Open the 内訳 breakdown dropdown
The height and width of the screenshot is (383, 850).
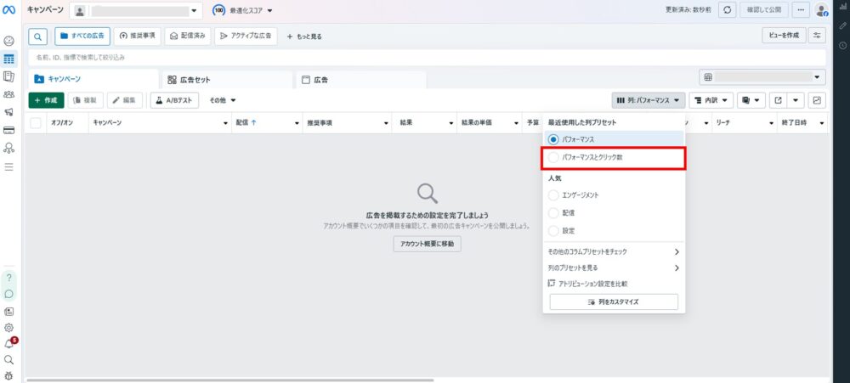pyautogui.click(x=710, y=100)
